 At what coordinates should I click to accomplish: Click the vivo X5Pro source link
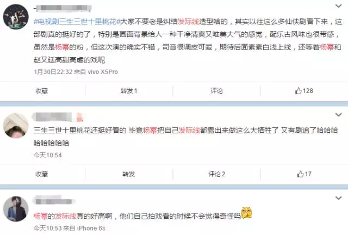[x=103, y=72]
